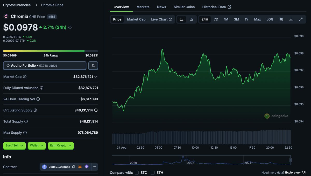Click the Market Cap info icon
The image size is (311, 176).
point(25,77)
